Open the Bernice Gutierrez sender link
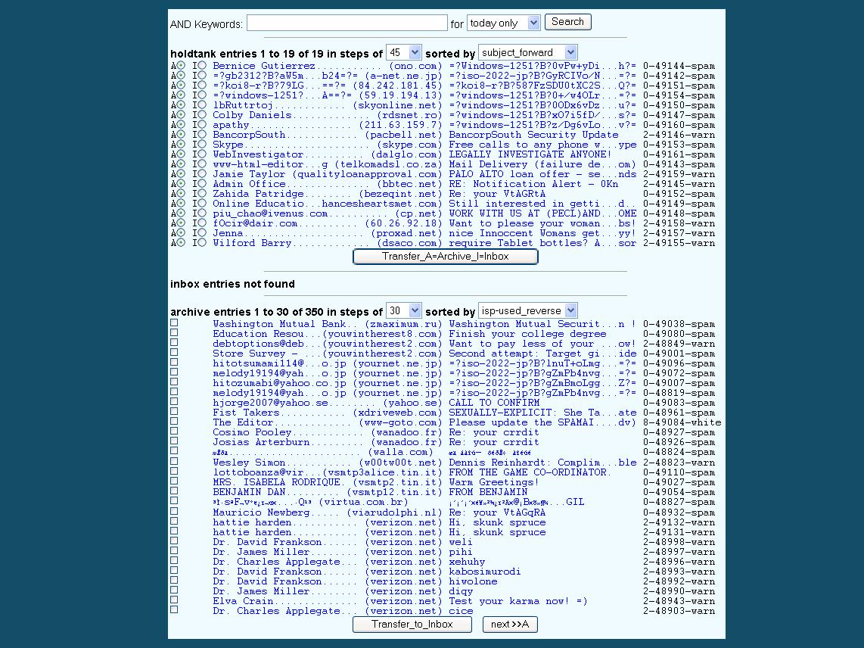Viewport: 864px width, 648px height. [x=328, y=66]
